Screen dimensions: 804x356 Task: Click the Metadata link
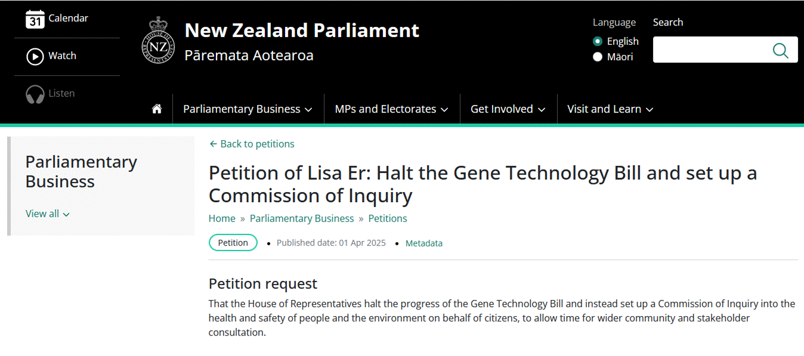coord(423,243)
